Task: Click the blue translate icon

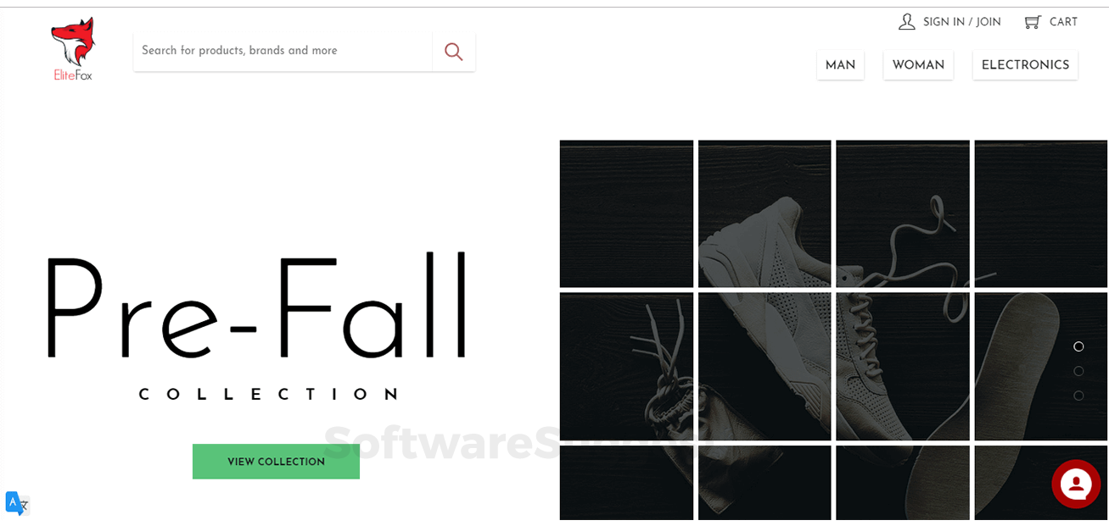Action: [17, 503]
